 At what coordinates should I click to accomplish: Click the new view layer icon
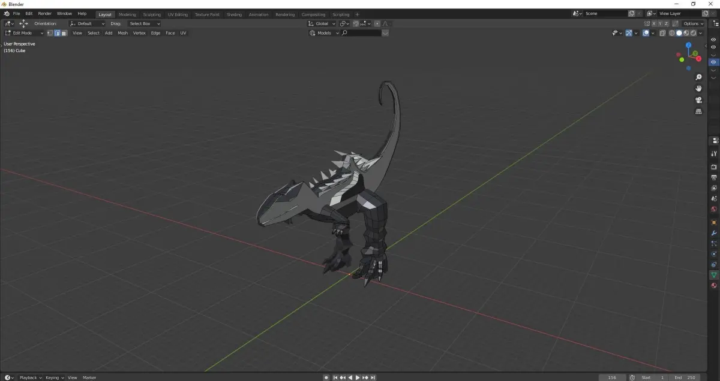pos(706,14)
